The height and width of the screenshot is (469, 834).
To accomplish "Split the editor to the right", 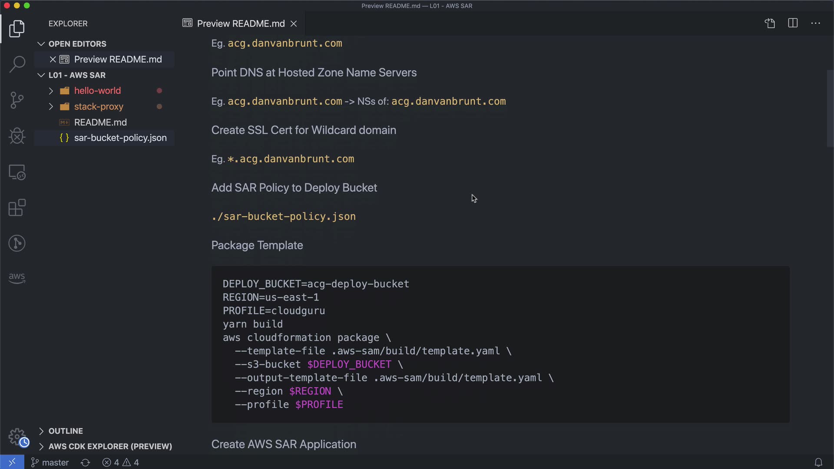I will (x=793, y=23).
